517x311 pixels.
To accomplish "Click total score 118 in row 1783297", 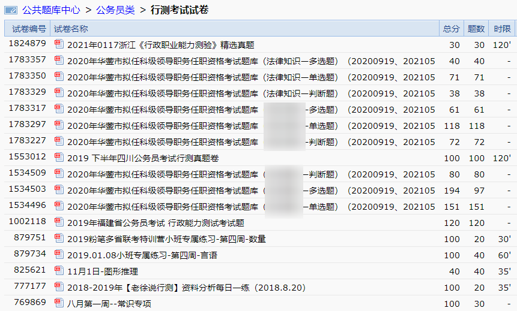I will (x=452, y=126).
